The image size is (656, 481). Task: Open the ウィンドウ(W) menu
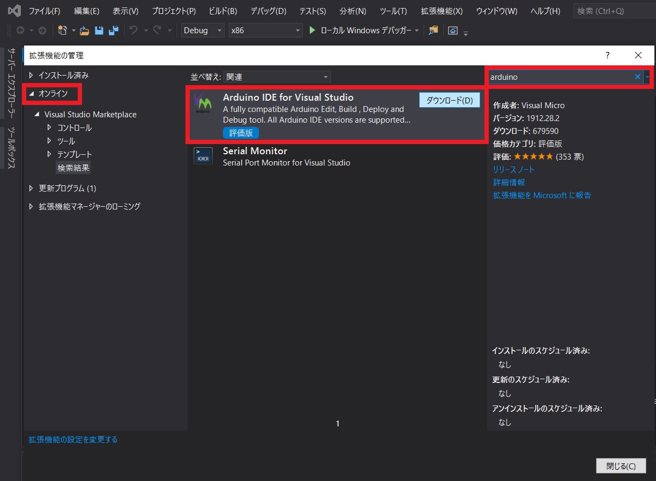coord(497,11)
